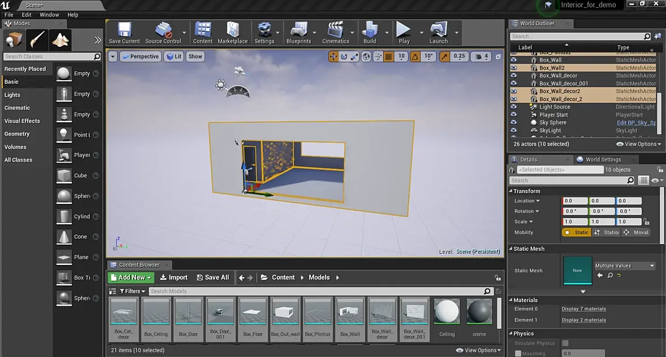
Task: Click the green Add New button
Action: click(131, 277)
